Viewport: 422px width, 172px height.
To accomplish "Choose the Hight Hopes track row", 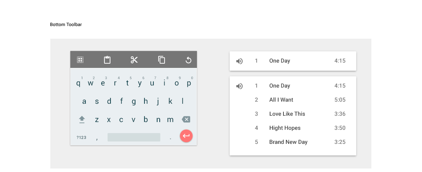I will coord(293,128).
